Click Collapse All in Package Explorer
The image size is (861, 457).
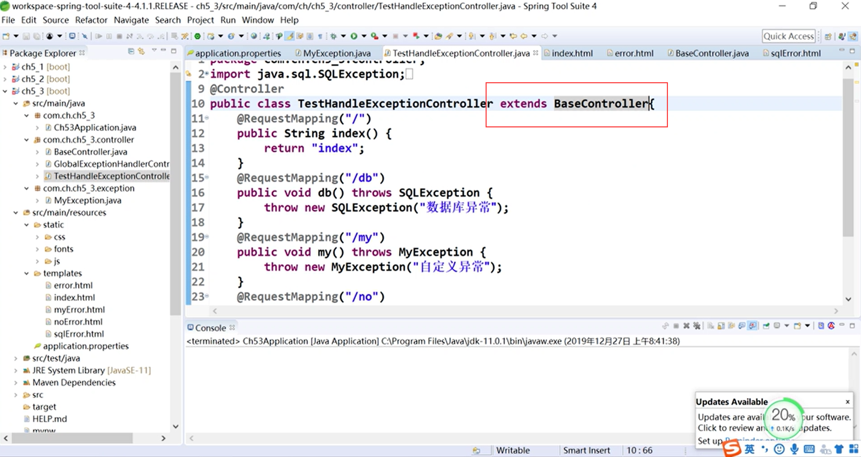pyautogui.click(x=131, y=51)
